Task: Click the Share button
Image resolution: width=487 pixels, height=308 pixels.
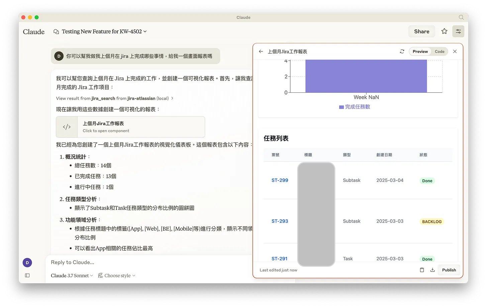Action: pyautogui.click(x=421, y=31)
